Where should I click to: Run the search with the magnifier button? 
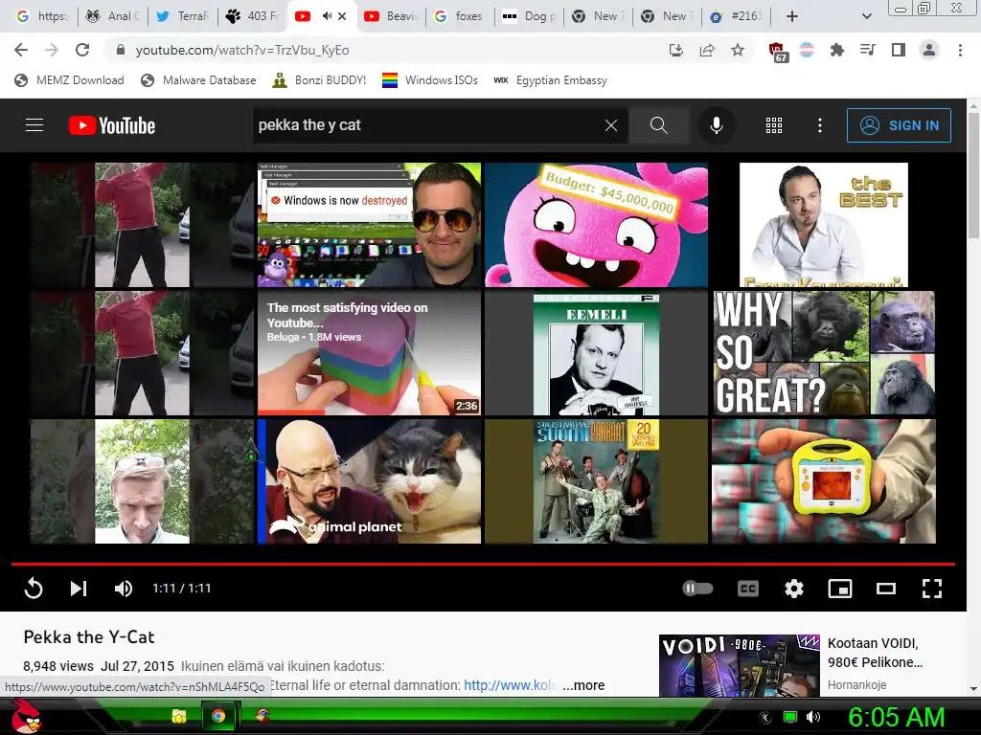pyautogui.click(x=659, y=125)
